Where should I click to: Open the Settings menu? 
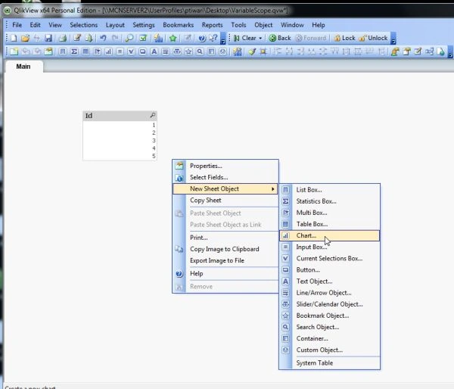(x=144, y=25)
